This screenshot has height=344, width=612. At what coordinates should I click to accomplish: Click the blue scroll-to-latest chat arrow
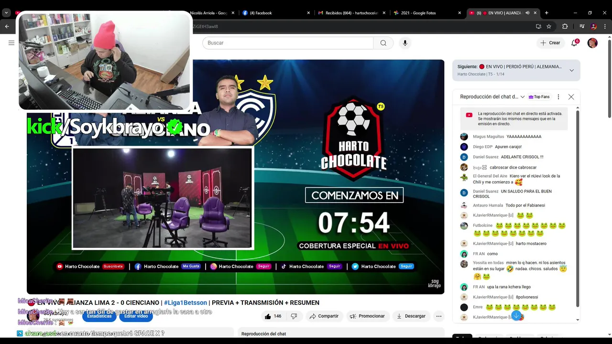pos(516,316)
